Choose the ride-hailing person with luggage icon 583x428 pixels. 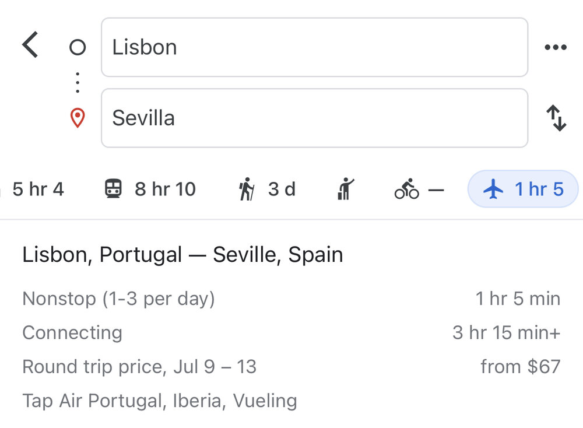(x=345, y=189)
